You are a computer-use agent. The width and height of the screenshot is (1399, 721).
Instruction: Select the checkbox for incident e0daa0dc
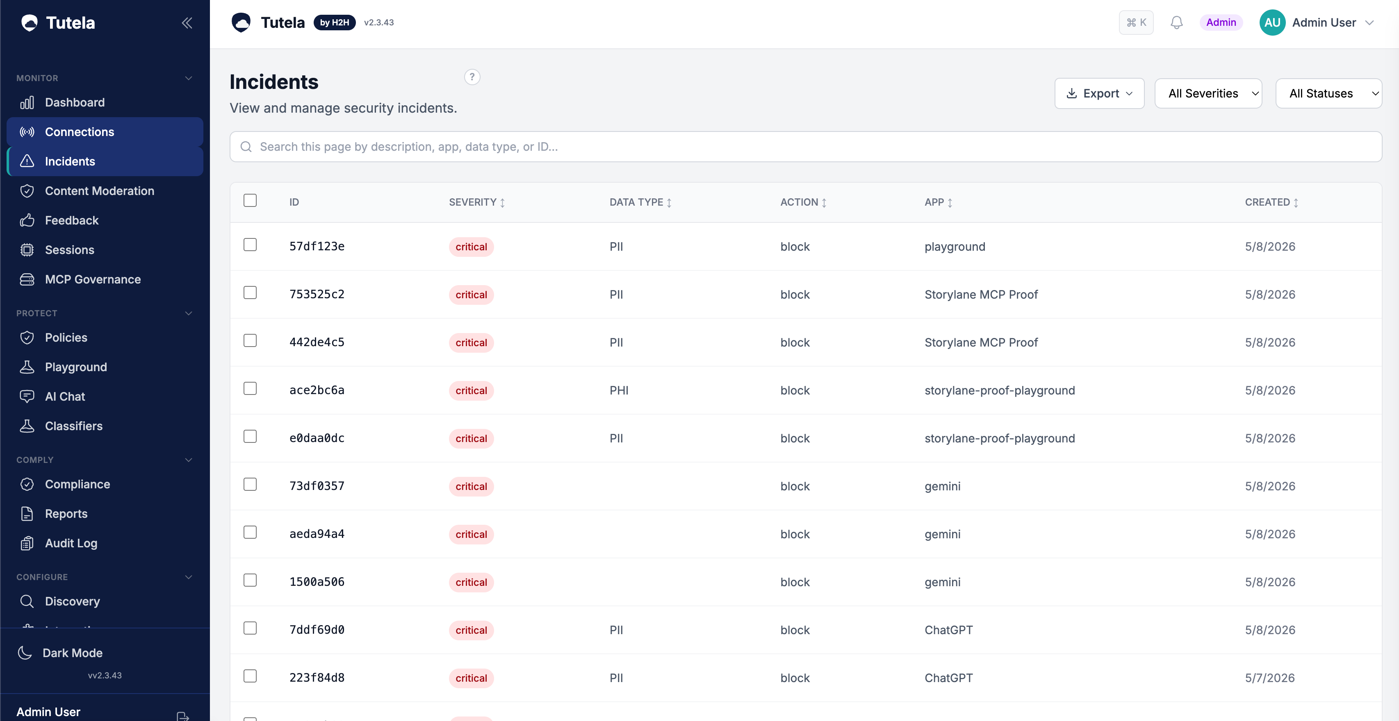pyautogui.click(x=250, y=436)
